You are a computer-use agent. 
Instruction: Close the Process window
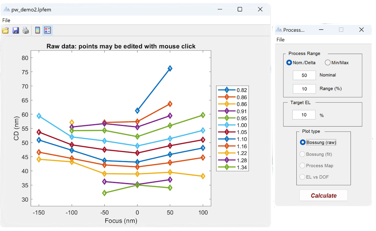coord(361,30)
